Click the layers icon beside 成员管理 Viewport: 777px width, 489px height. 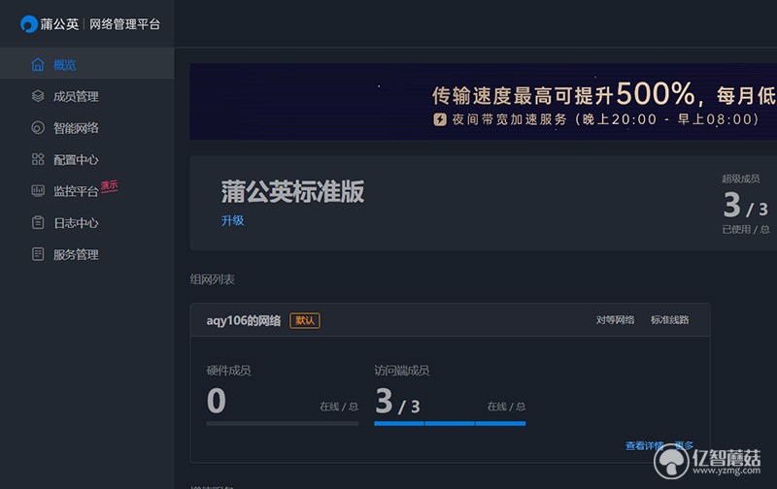38,96
